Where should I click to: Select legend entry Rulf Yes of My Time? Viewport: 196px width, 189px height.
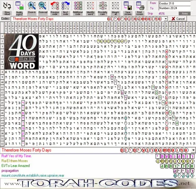tap(16, 156)
